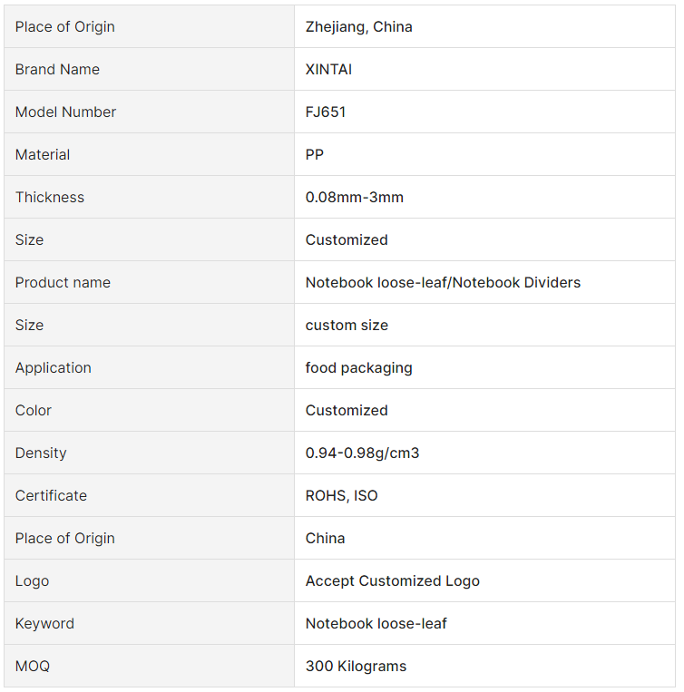Click the Density row label
Screen dimensions: 684x692
pos(41,453)
